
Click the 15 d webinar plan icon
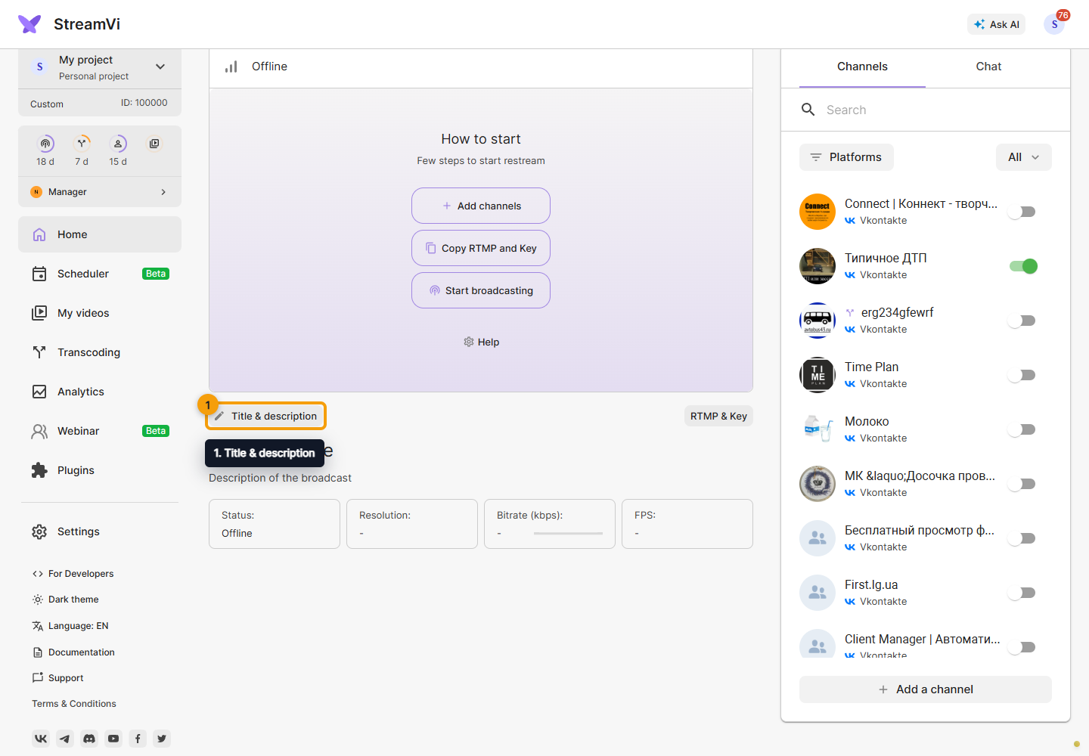(x=118, y=144)
